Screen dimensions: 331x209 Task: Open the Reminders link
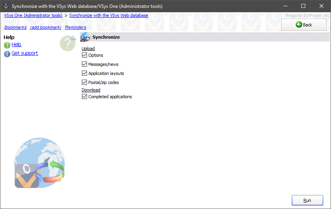pos(76,27)
